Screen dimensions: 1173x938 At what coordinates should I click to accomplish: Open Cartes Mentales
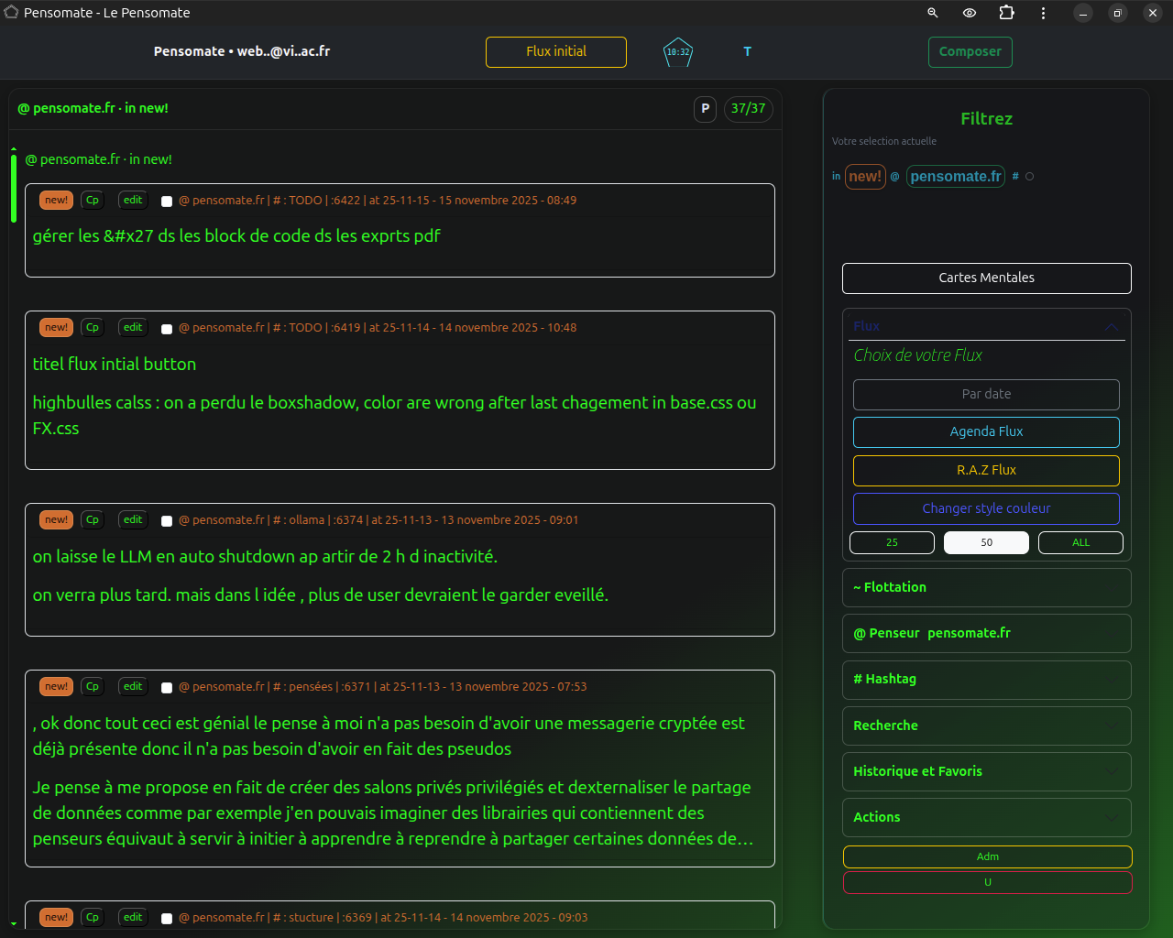986,278
